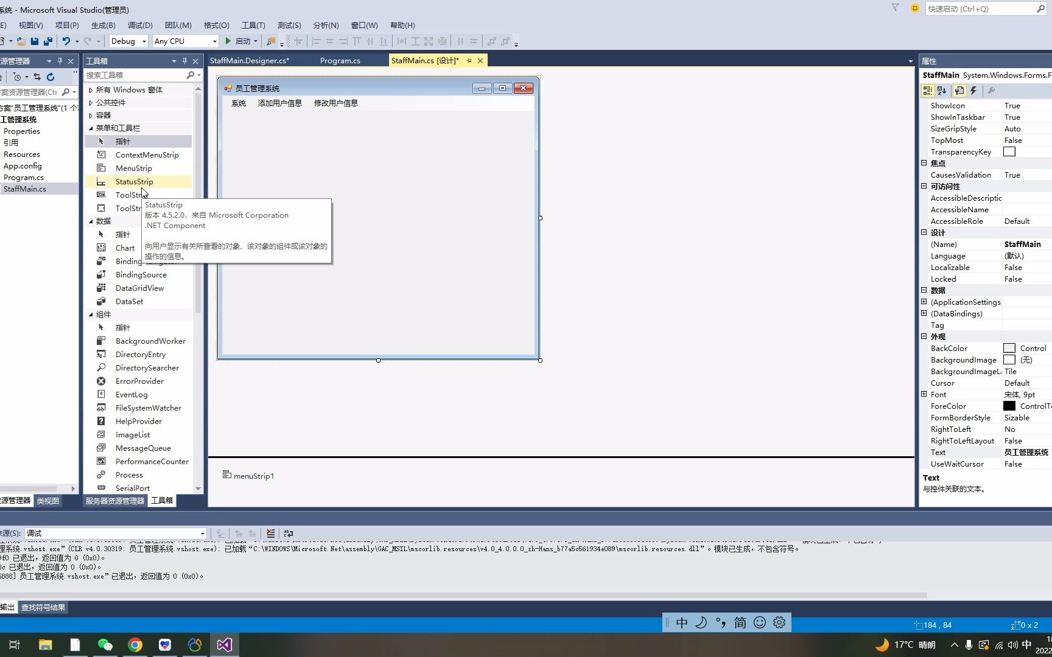
Task: Switch to the StaffMain.Designer.cs tab
Action: coord(250,61)
